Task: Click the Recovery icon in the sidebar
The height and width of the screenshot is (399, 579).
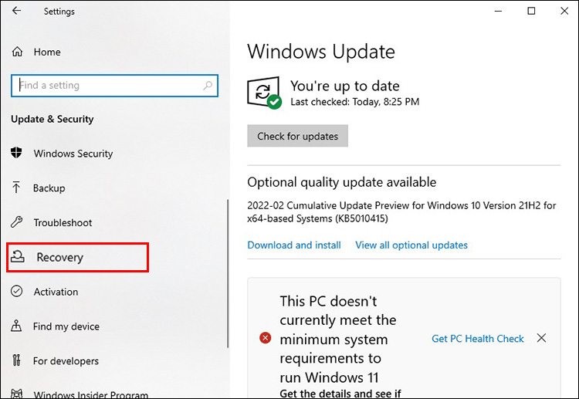Action: (x=17, y=257)
